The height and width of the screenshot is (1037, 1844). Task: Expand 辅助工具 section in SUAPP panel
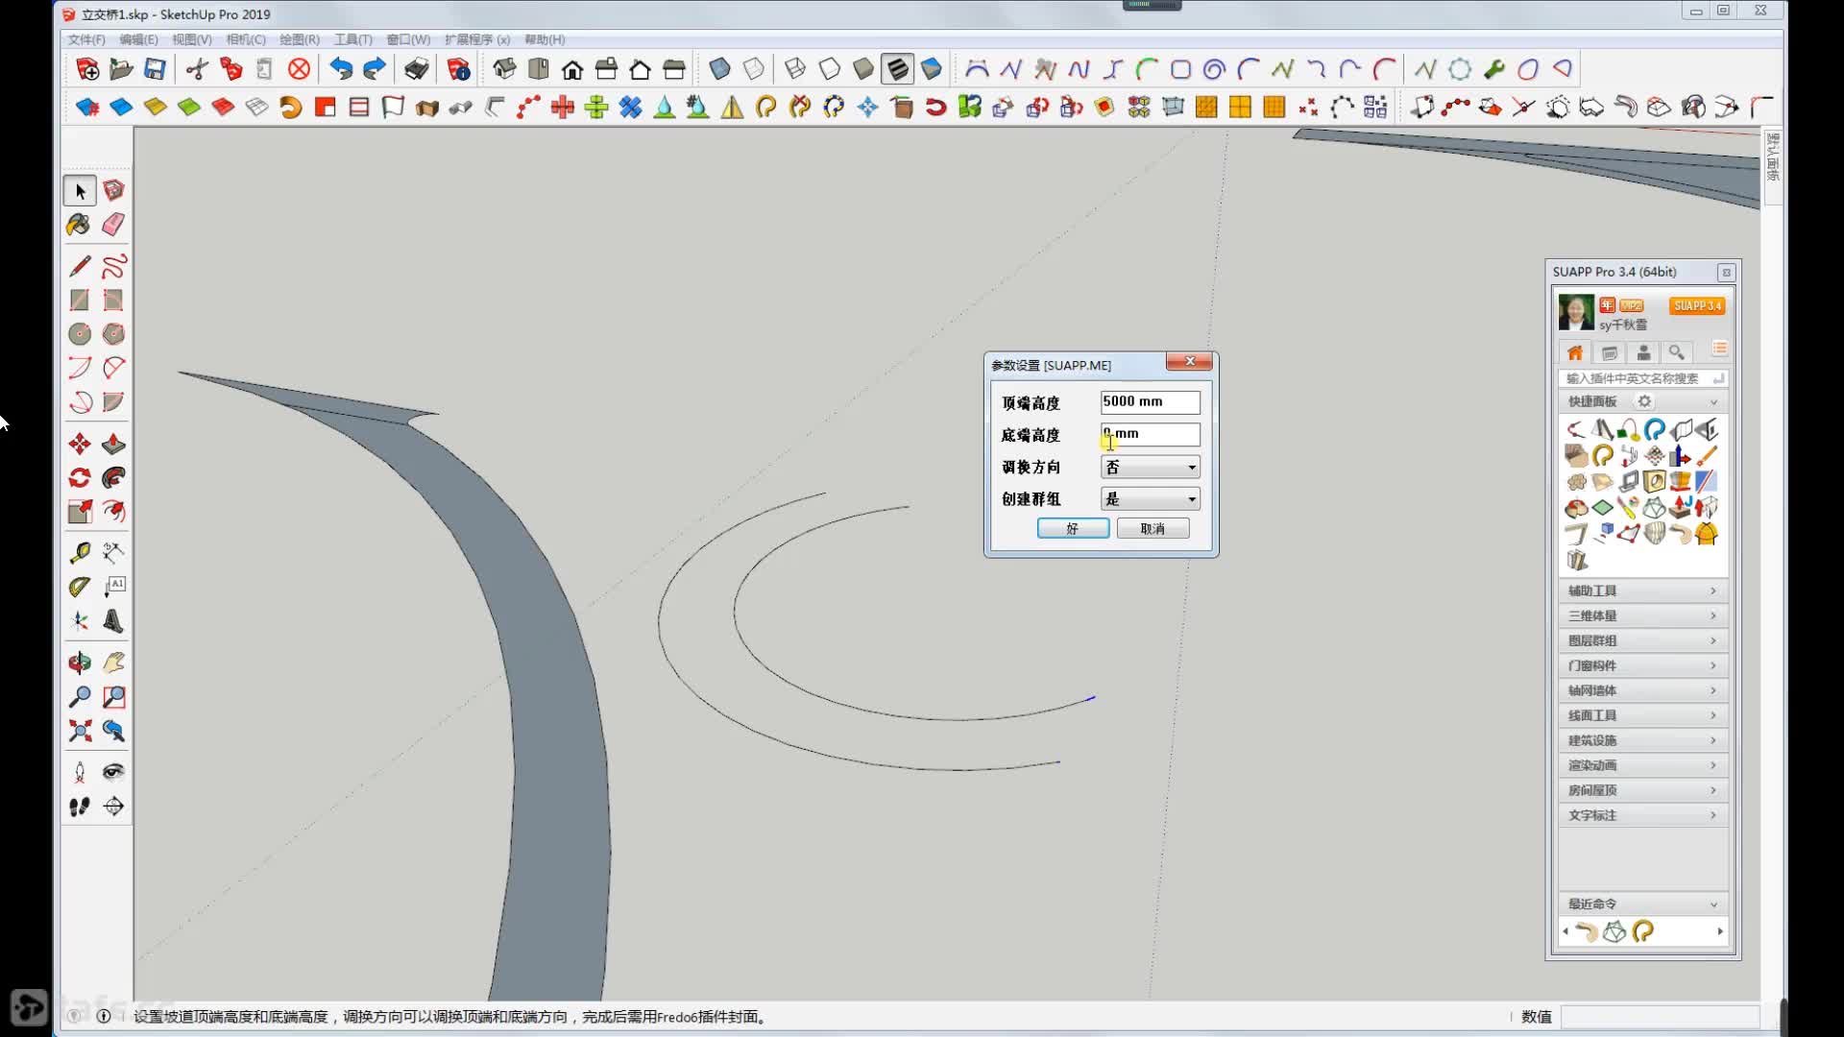coord(1642,591)
